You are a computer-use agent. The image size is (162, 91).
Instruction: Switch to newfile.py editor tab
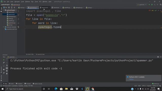tap(67, 8)
